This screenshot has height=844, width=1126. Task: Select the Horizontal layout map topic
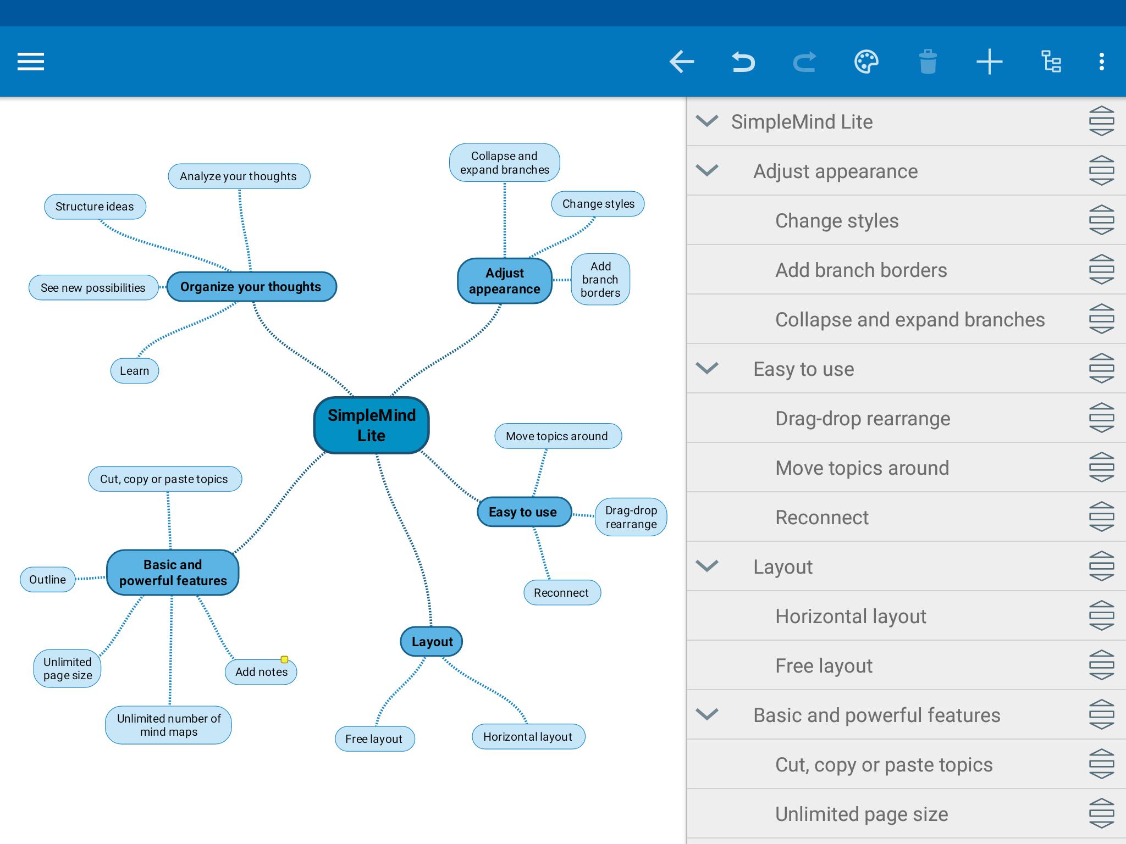[x=528, y=737]
